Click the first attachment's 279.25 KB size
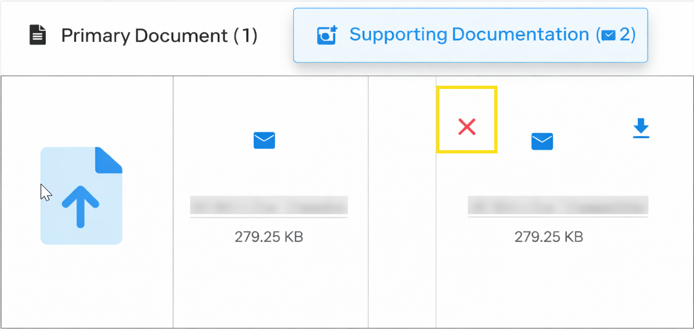The height and width of the screenshot is (330, 694). (x=269, y=237)
